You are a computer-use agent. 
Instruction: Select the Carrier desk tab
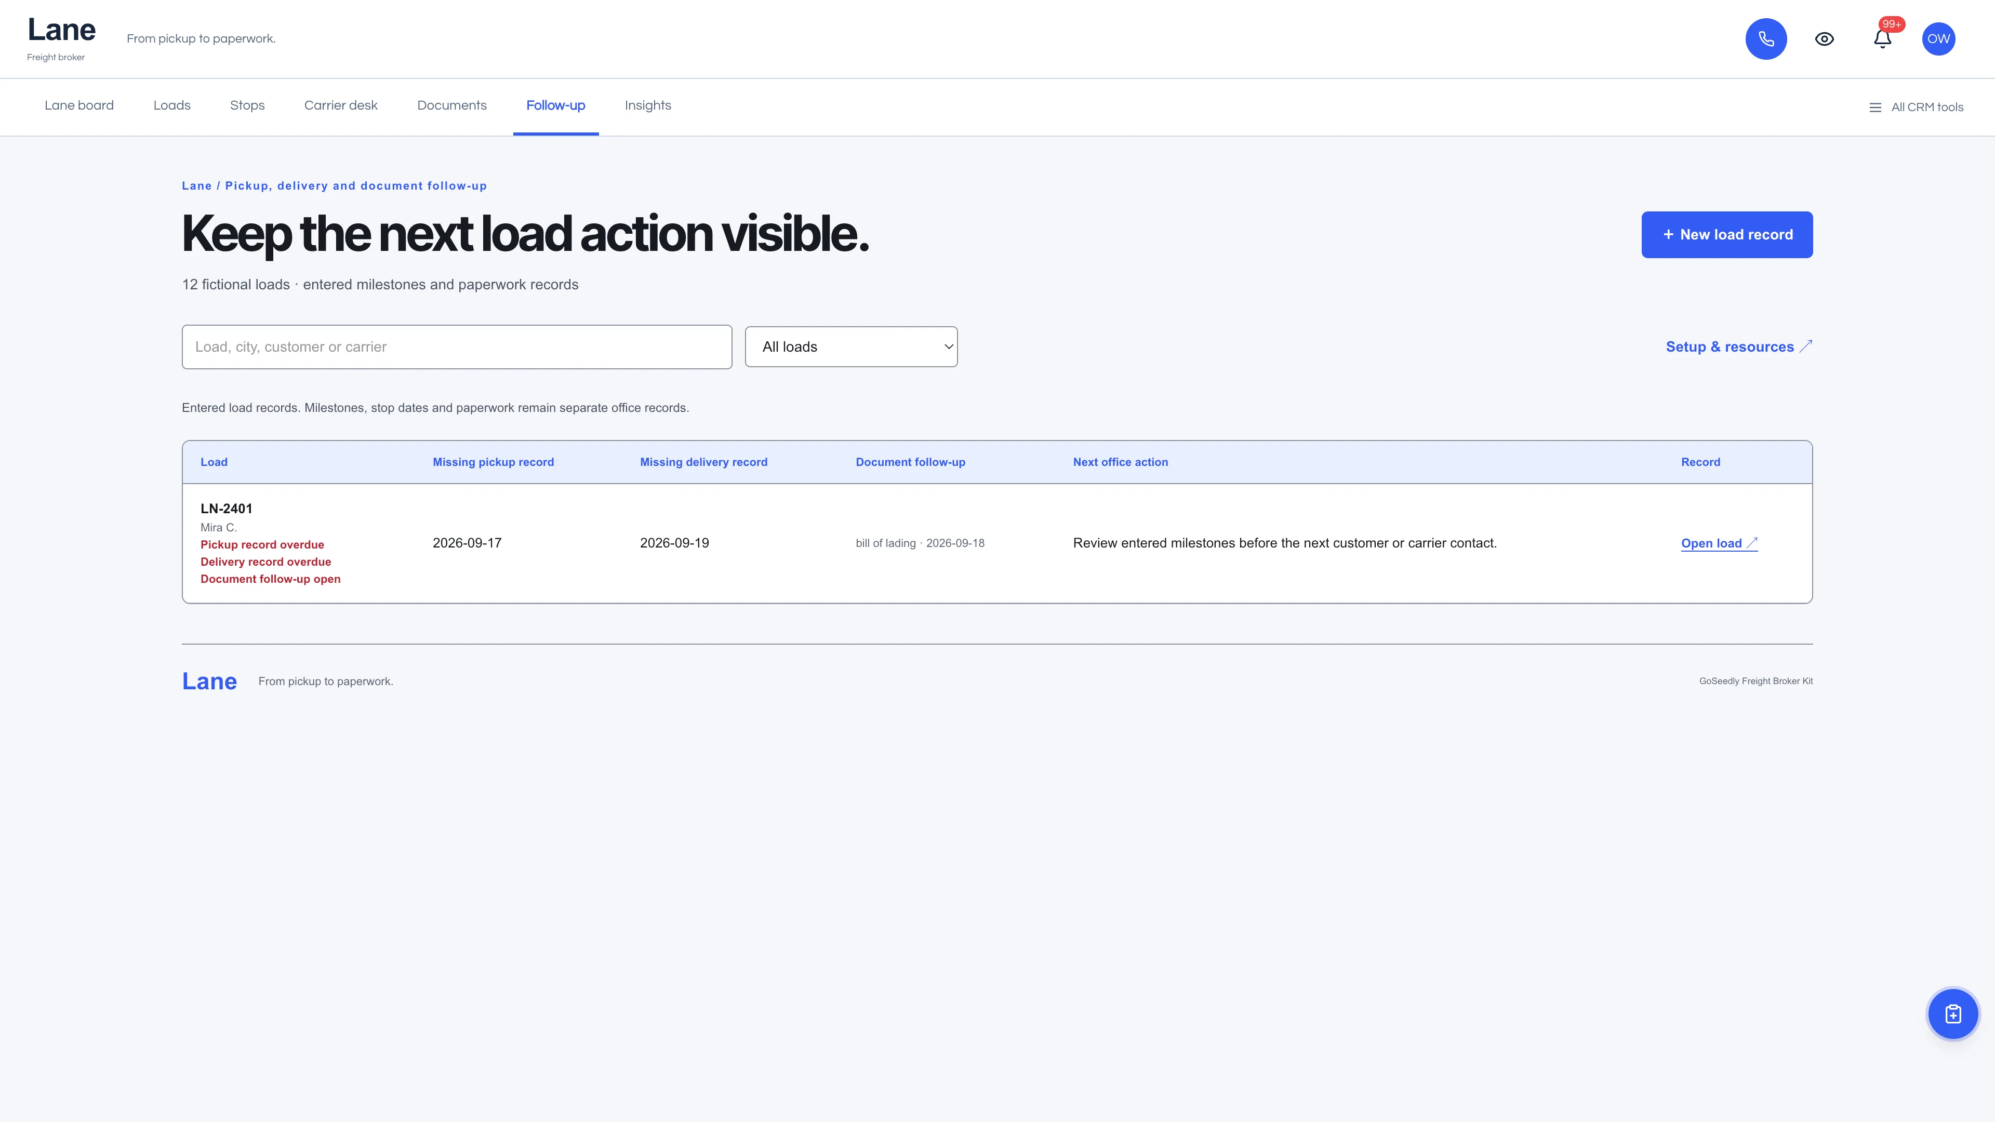click(x=341, y=105)
